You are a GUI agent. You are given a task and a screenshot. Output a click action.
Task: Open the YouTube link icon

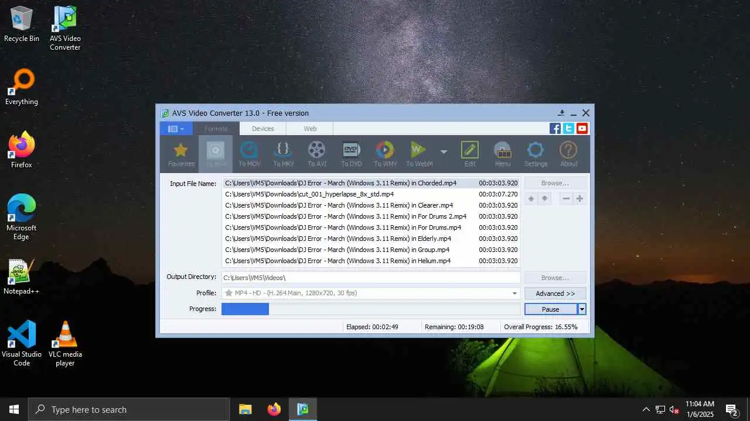click(x=582, y=129)
